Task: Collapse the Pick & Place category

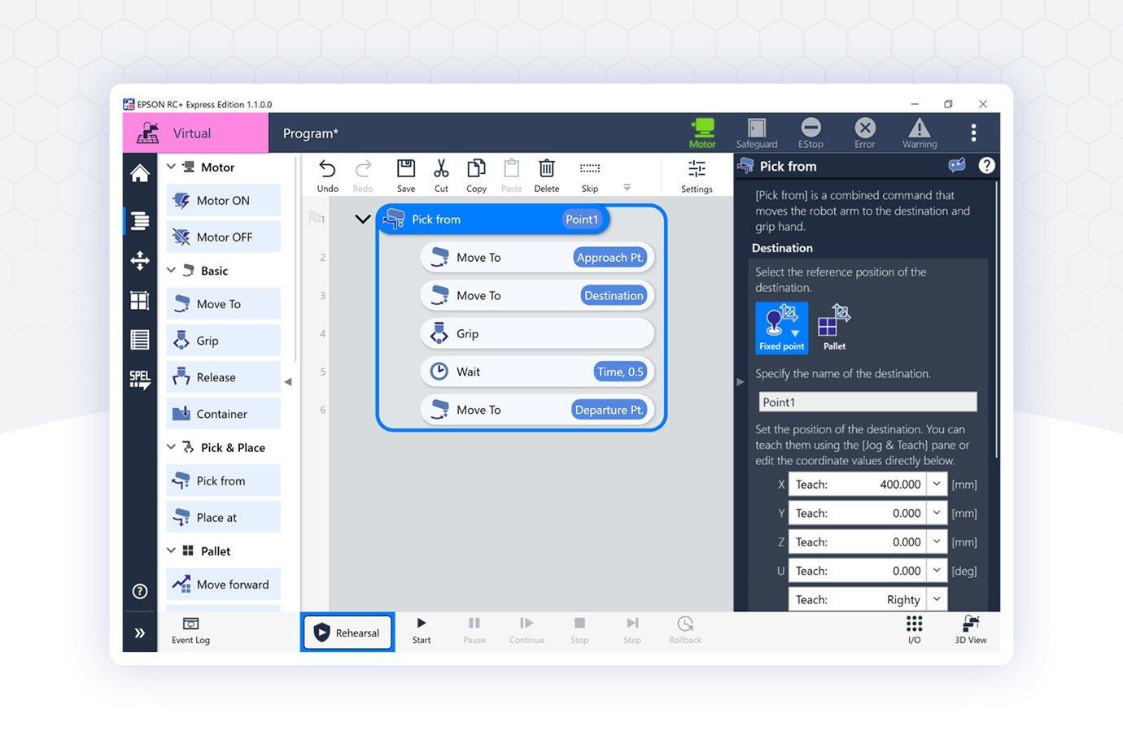Action: (x=172, y=447)
